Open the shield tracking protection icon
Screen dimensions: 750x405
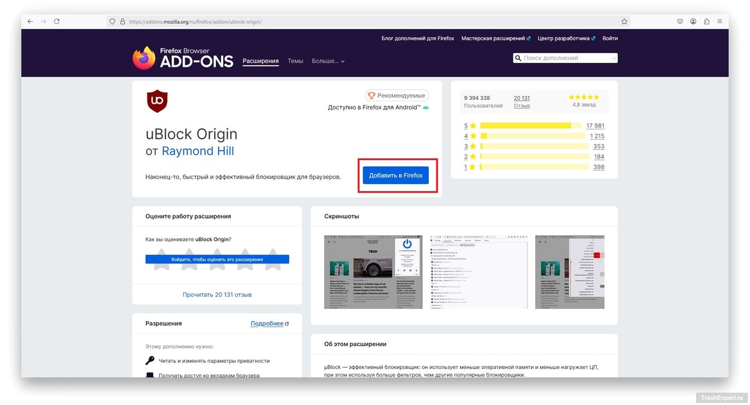[112, 22]
